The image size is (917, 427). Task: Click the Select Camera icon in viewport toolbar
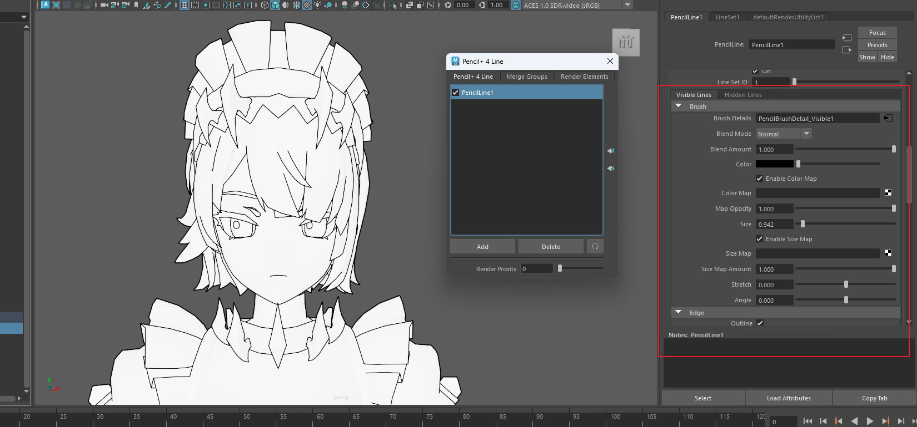[104, 5]
